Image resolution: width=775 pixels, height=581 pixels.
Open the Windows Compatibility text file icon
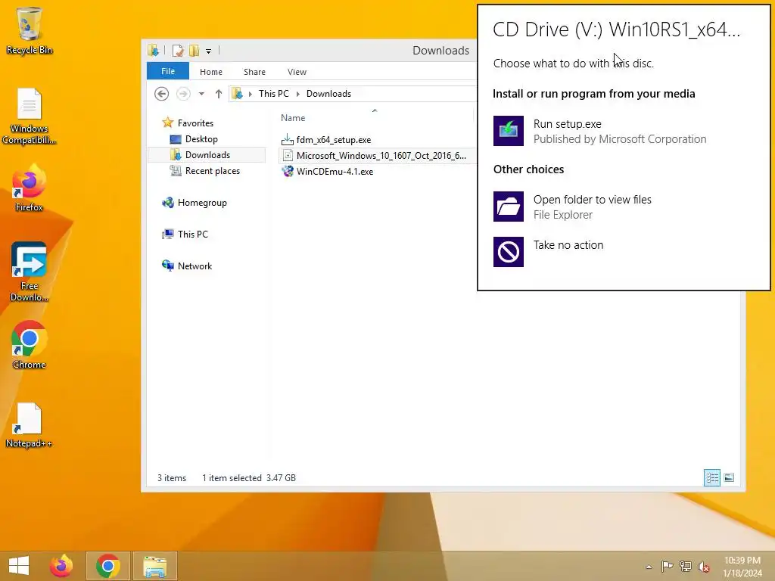pos(30,116)
